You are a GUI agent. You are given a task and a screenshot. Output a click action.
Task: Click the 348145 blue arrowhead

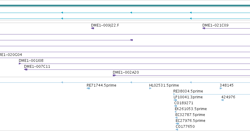pos(221,88)
